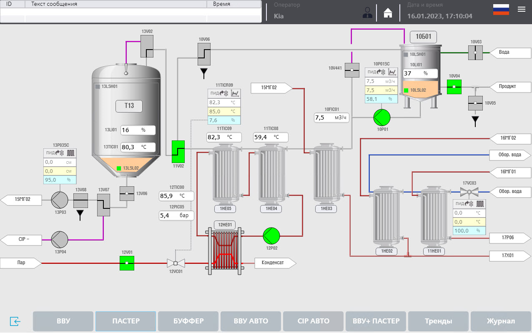Toggle the 12V01 steam valve

tap(127, 263)
